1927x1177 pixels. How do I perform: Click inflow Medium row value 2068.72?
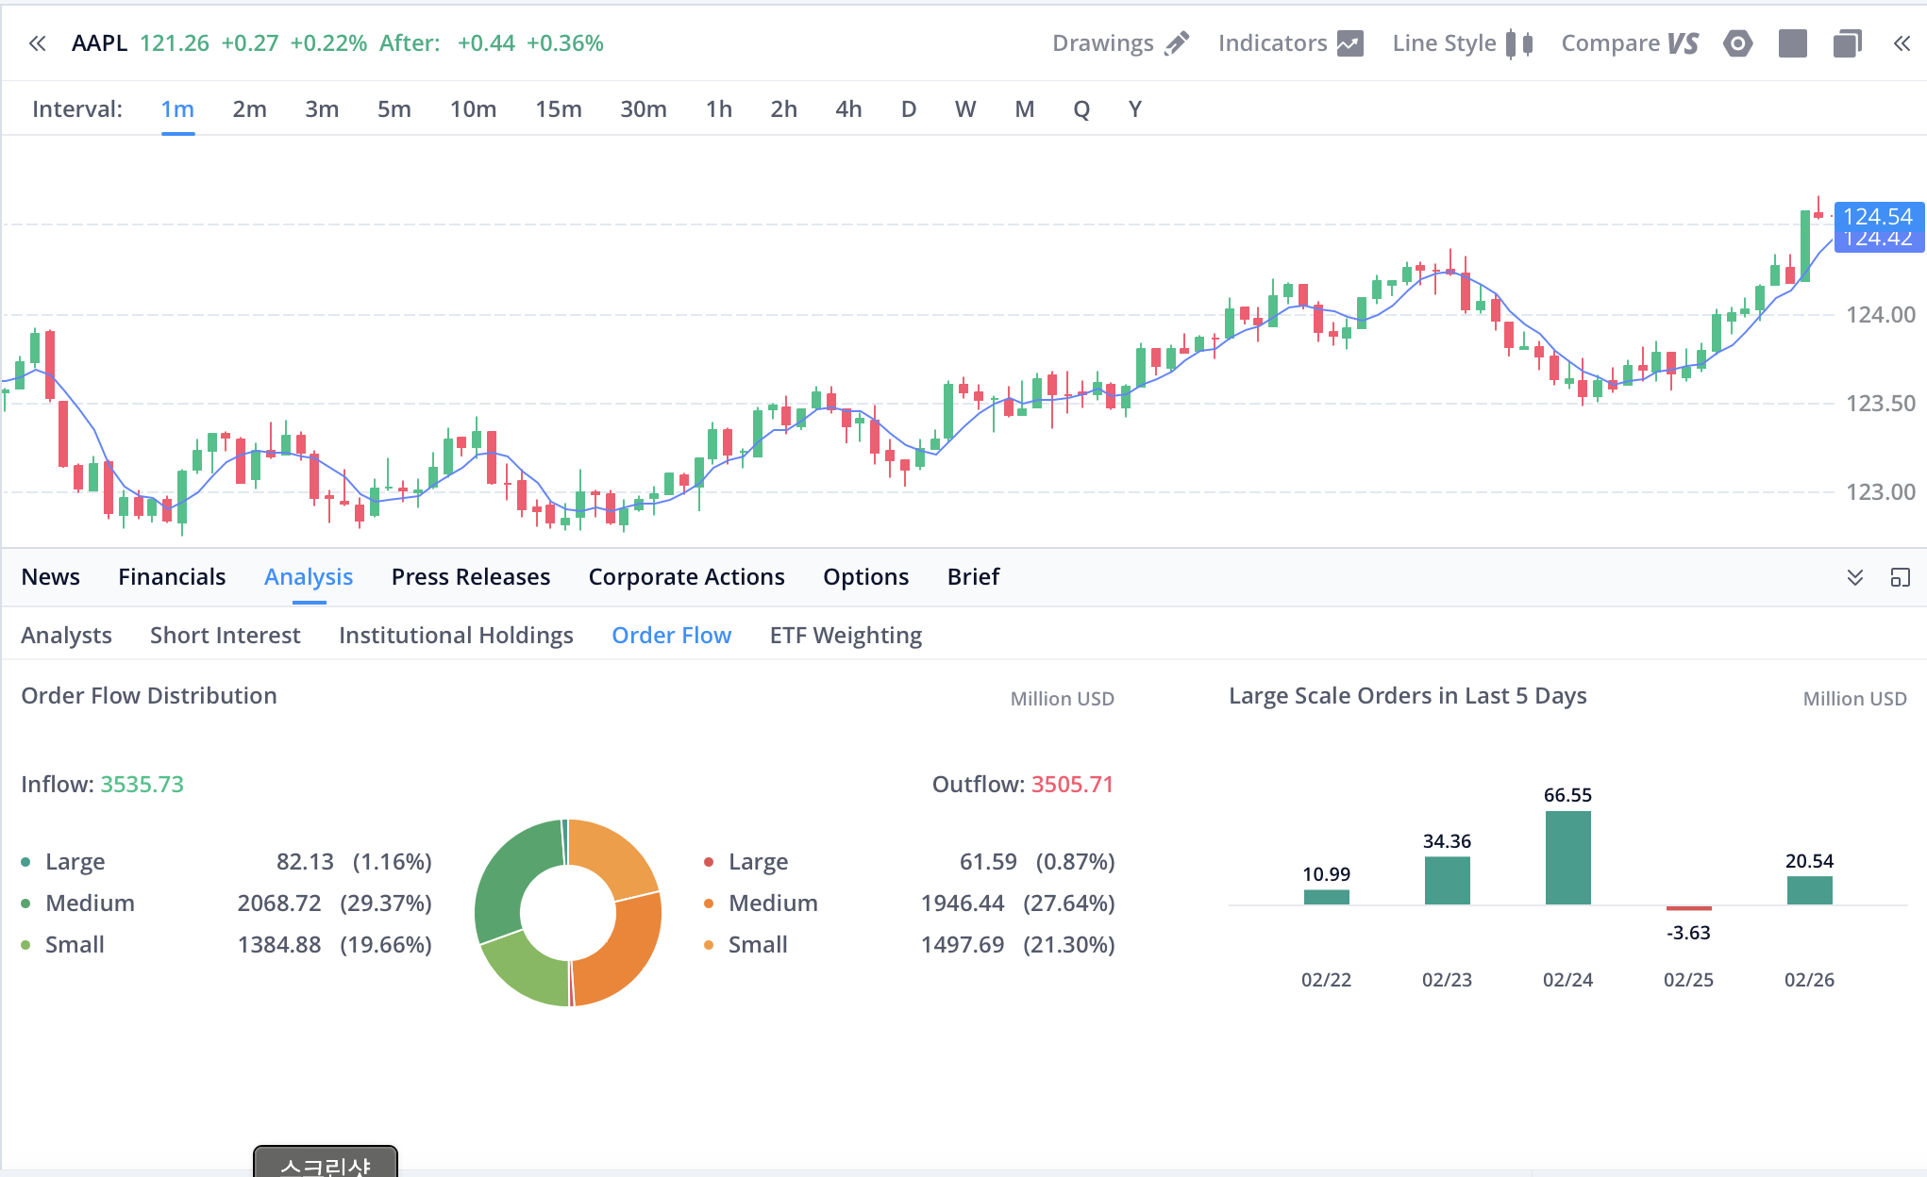[279, 903]
